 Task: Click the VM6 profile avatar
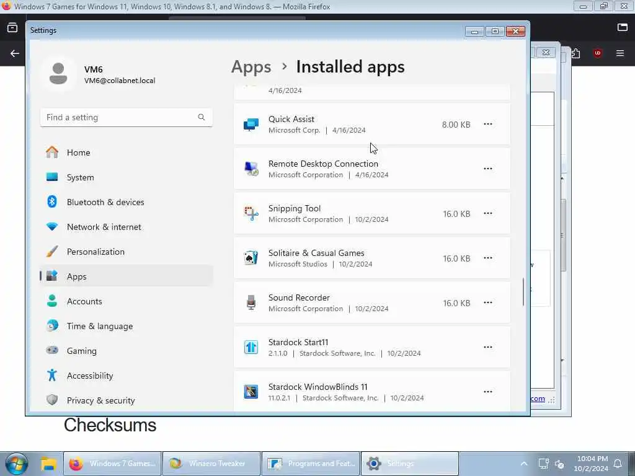click(58, 74)
